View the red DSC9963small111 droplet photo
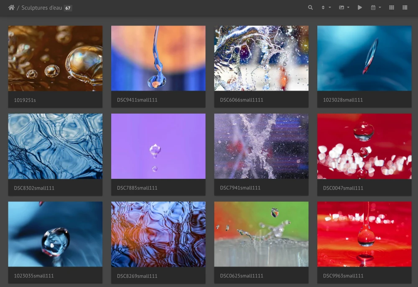Viewport: 418px width, 287px height. click(364, 234)
